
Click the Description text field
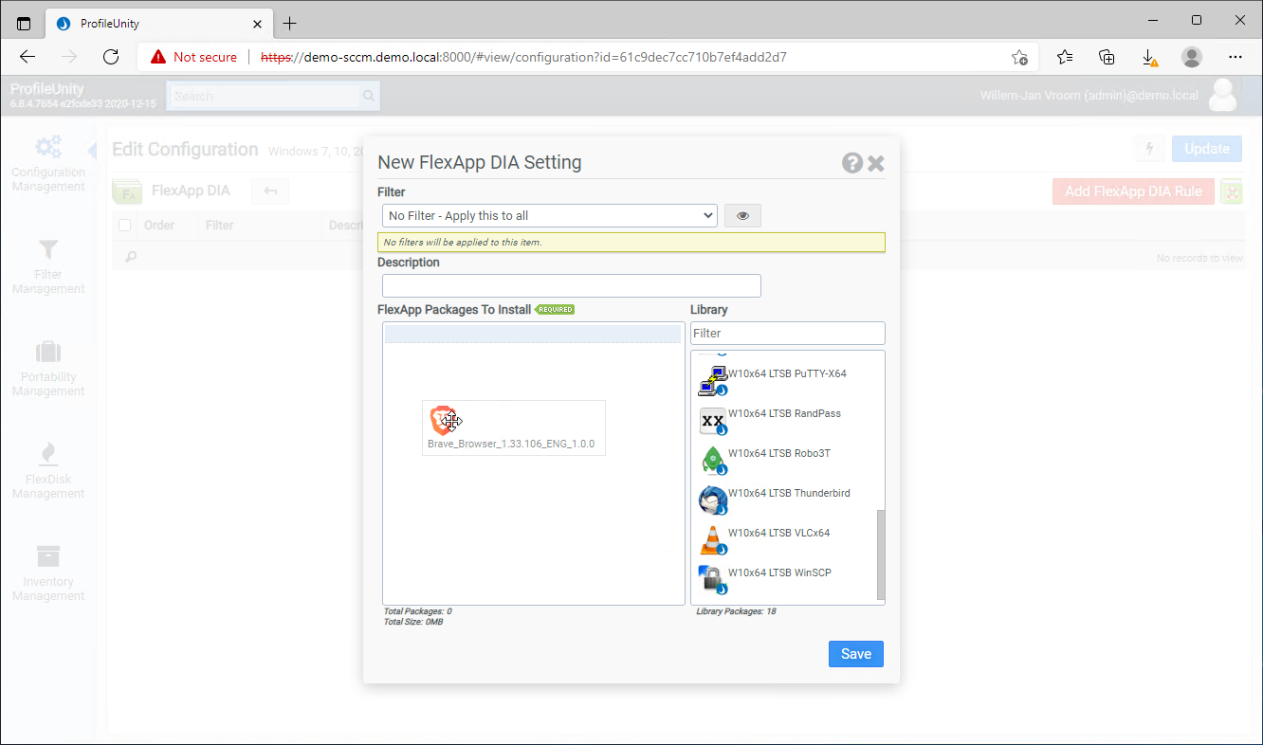(x=571, y=285)
